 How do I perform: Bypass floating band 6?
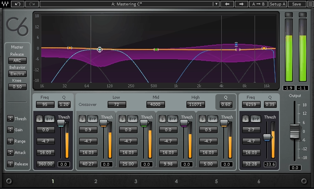(255, 119)
